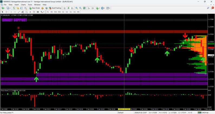215x114 pixels.
Task: Select the Fibonacci Retracement tool
Action: click(26, 12)
